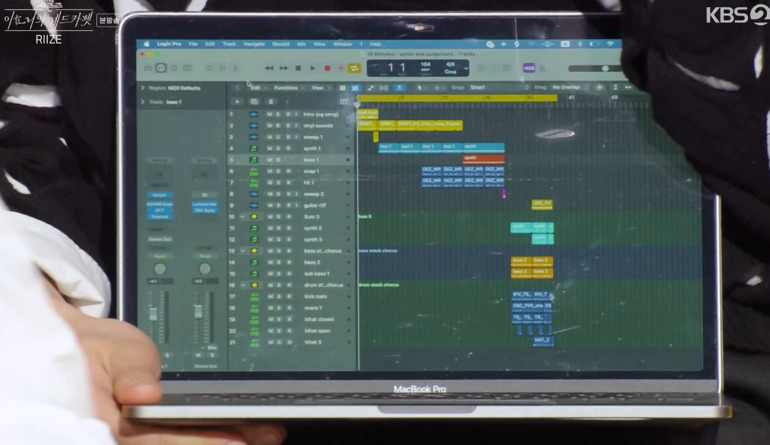Screen dimensions: 770x445
Task: Click the green Read automation button on bass 1 strip
Action: 159,255
